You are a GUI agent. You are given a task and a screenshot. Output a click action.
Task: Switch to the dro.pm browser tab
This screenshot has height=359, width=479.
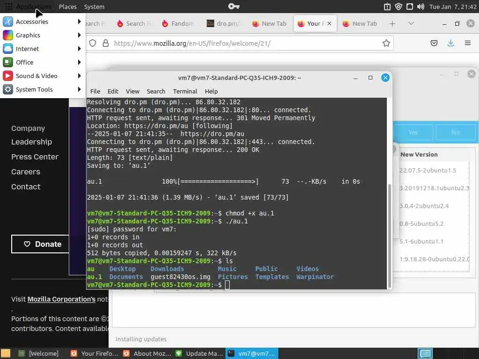pyautogui.click(x=223, y=23)
